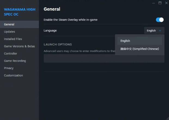Open the Controller settings
This screenshot has width=169, height=120.
click(x=11, y=54)
